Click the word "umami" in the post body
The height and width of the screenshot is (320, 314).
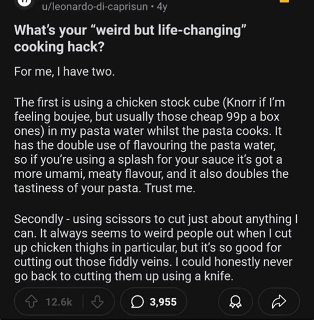(65, 174)
